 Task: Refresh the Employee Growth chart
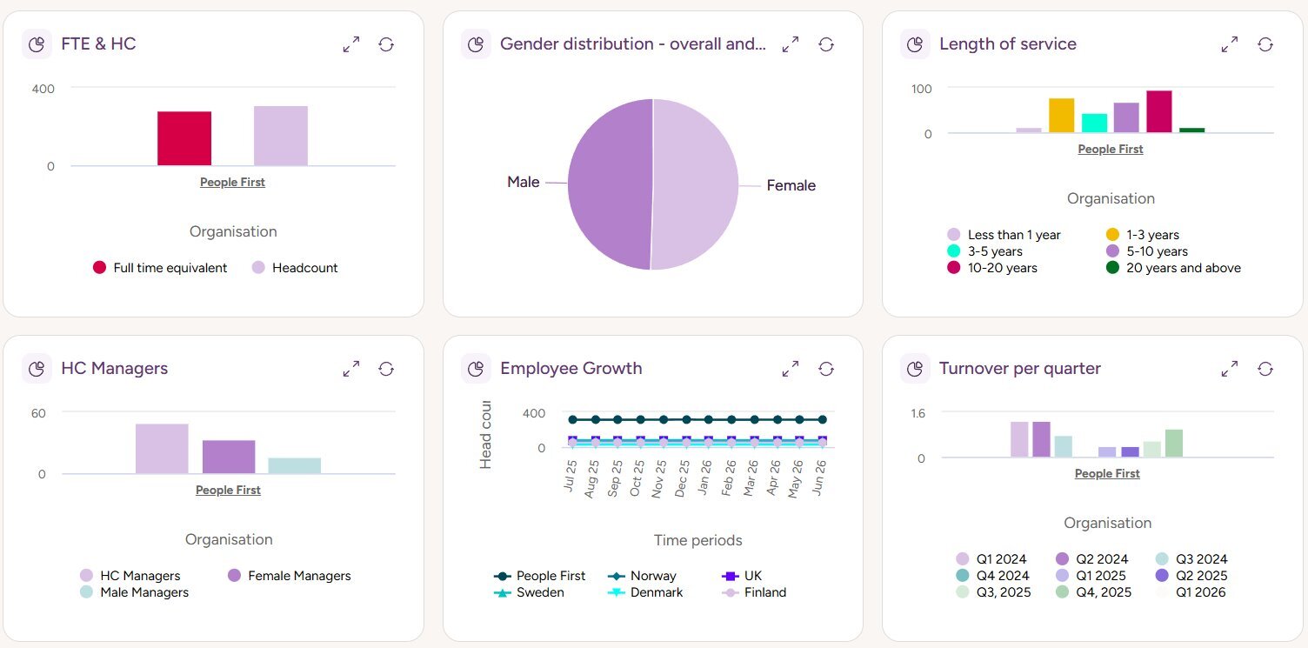(826, 369)
